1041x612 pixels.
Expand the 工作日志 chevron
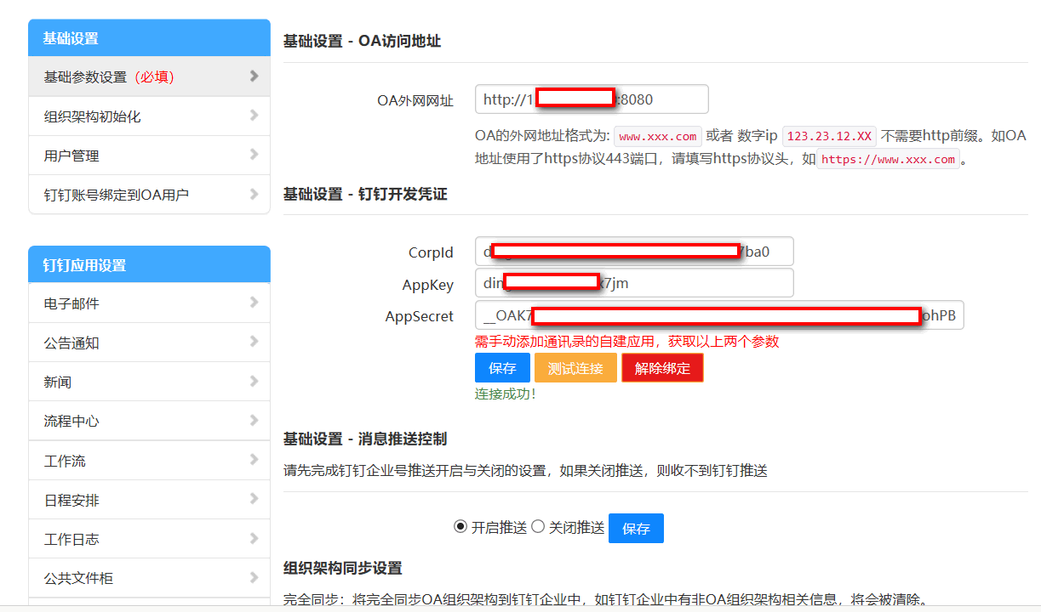pyautogui.click(x=254, y=538)
